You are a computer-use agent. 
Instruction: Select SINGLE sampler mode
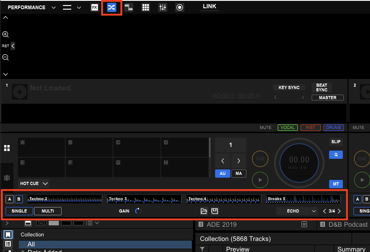click(19, 211)
